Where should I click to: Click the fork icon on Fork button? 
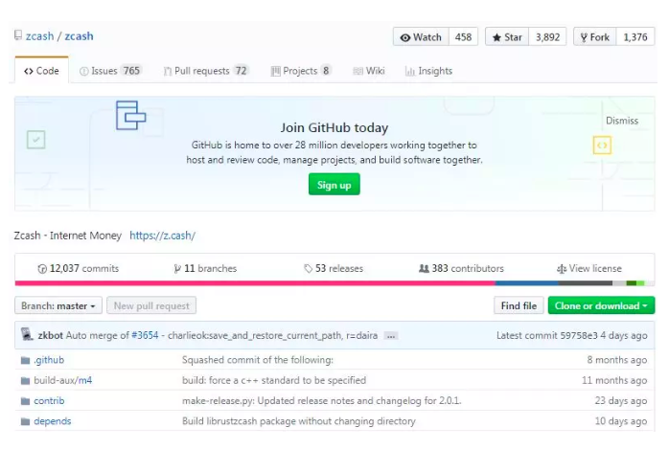coord(584,37)
